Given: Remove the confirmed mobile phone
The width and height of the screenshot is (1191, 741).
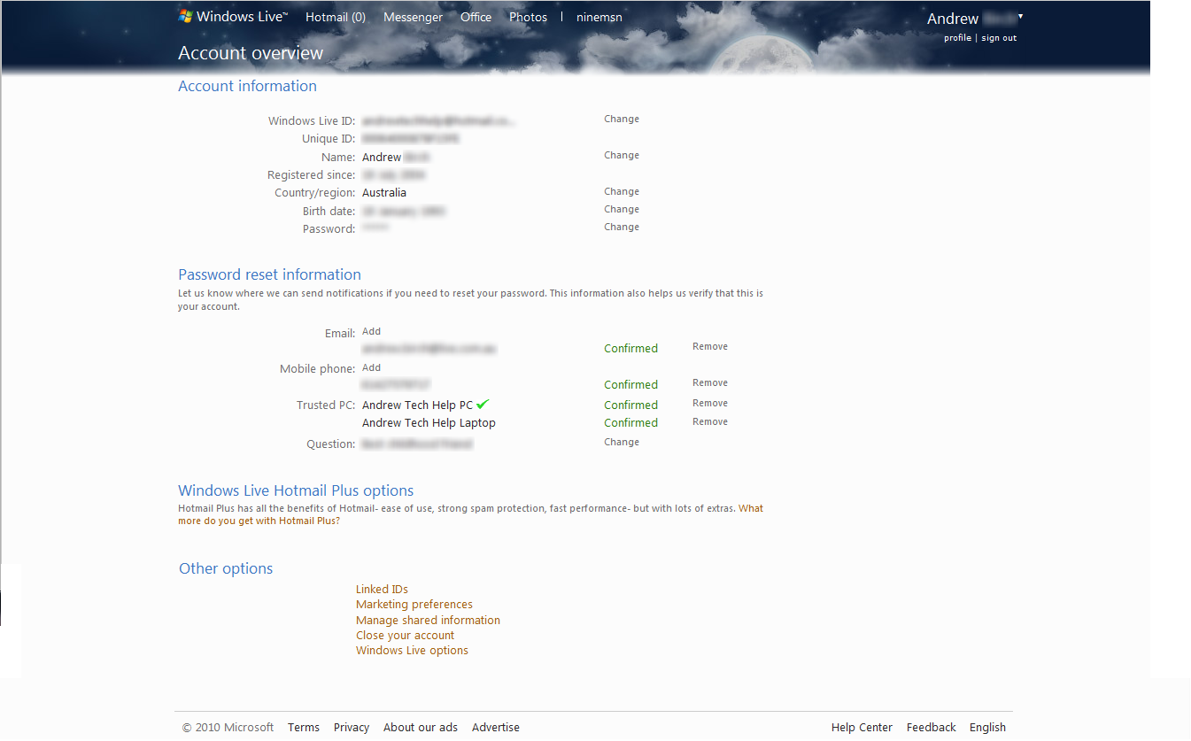Looking at the screenshot, I should 710,382.
